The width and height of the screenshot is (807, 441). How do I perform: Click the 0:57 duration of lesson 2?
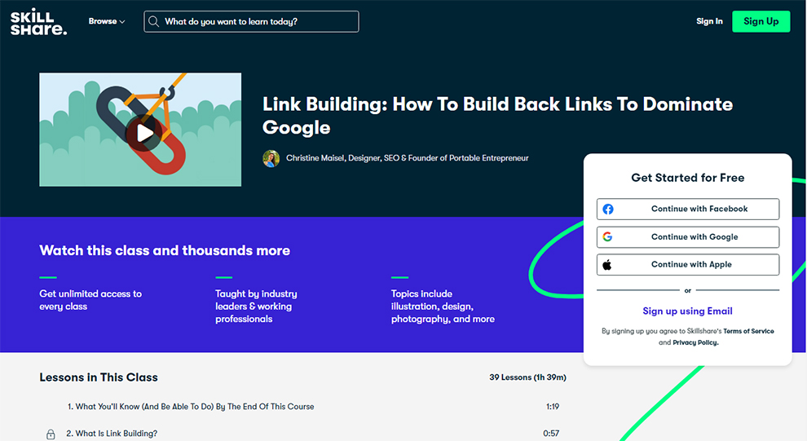click(x=551, y=434)
